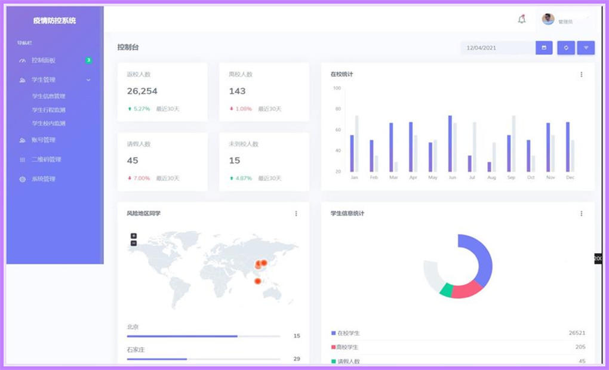
Task: Click the green badge showing 3
Action: click(x=88, y=60)
